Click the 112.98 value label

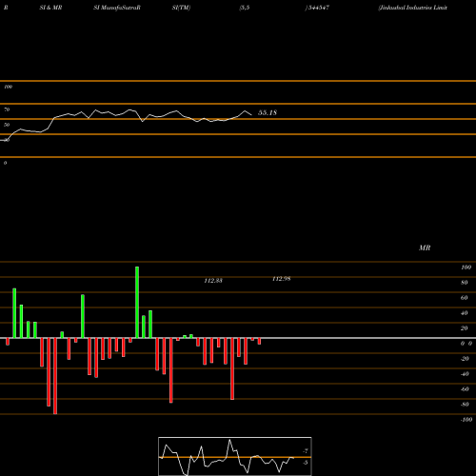click(282, 279)
